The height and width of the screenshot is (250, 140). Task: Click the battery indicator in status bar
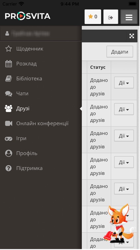coord(133,4)
